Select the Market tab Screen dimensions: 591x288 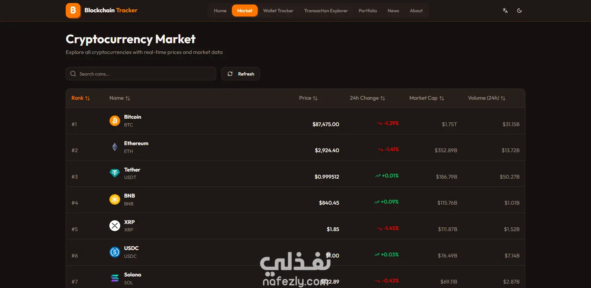point(245,11)
